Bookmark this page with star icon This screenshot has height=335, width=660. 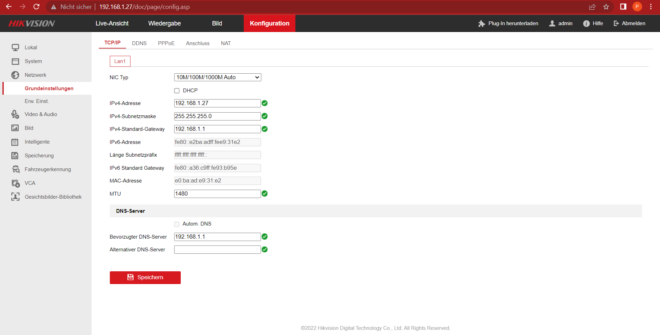coord(606,7)
